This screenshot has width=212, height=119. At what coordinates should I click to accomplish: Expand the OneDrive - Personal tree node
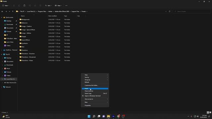(x=2, y=50)
